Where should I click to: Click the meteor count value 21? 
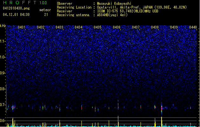(x=46, y=15)
